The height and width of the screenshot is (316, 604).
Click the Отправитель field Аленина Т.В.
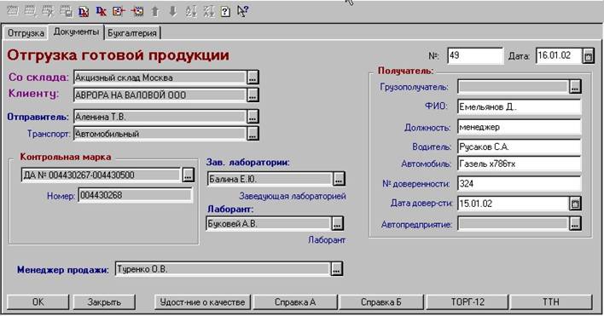point(160,117)
